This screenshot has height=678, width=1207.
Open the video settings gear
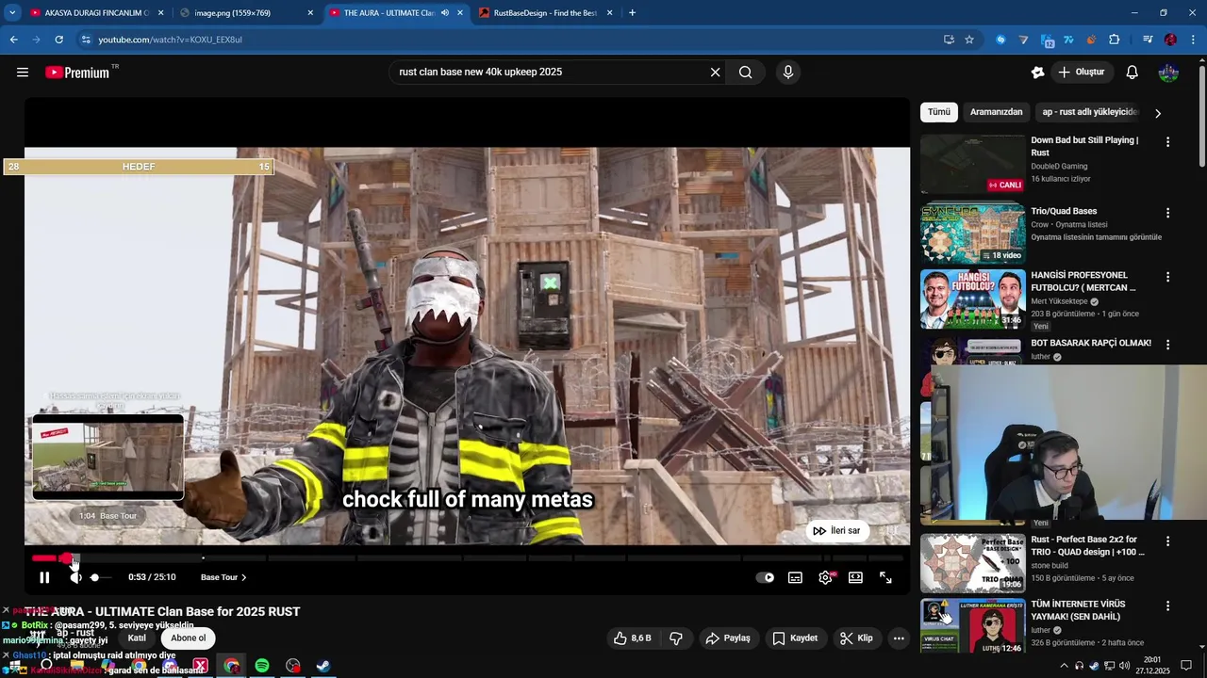826,577
